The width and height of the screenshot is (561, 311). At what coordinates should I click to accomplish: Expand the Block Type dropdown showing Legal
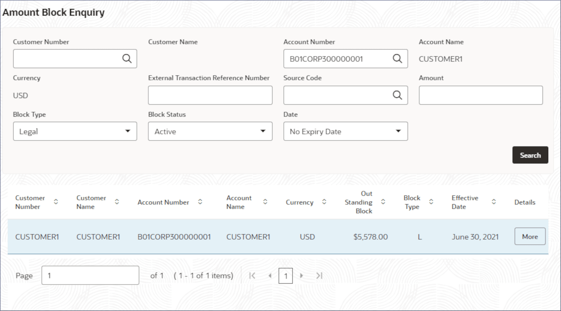pyautogui.click(x=75, y=131)
